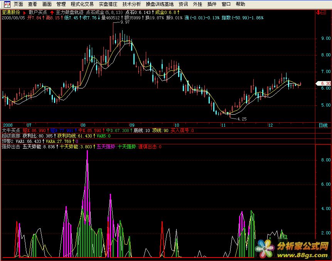Click the 08 month marker on time axis
Screen dimensions: 332x261
pyautogui.click(x=83, y=125)
